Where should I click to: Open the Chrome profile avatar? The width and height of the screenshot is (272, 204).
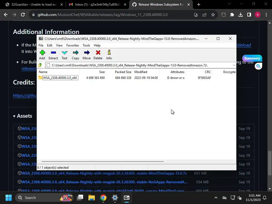tap(258, 15)
